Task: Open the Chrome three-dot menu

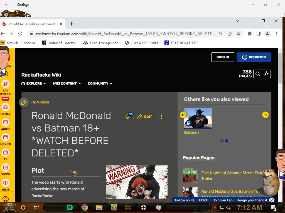Action: (x=276, y=34)
